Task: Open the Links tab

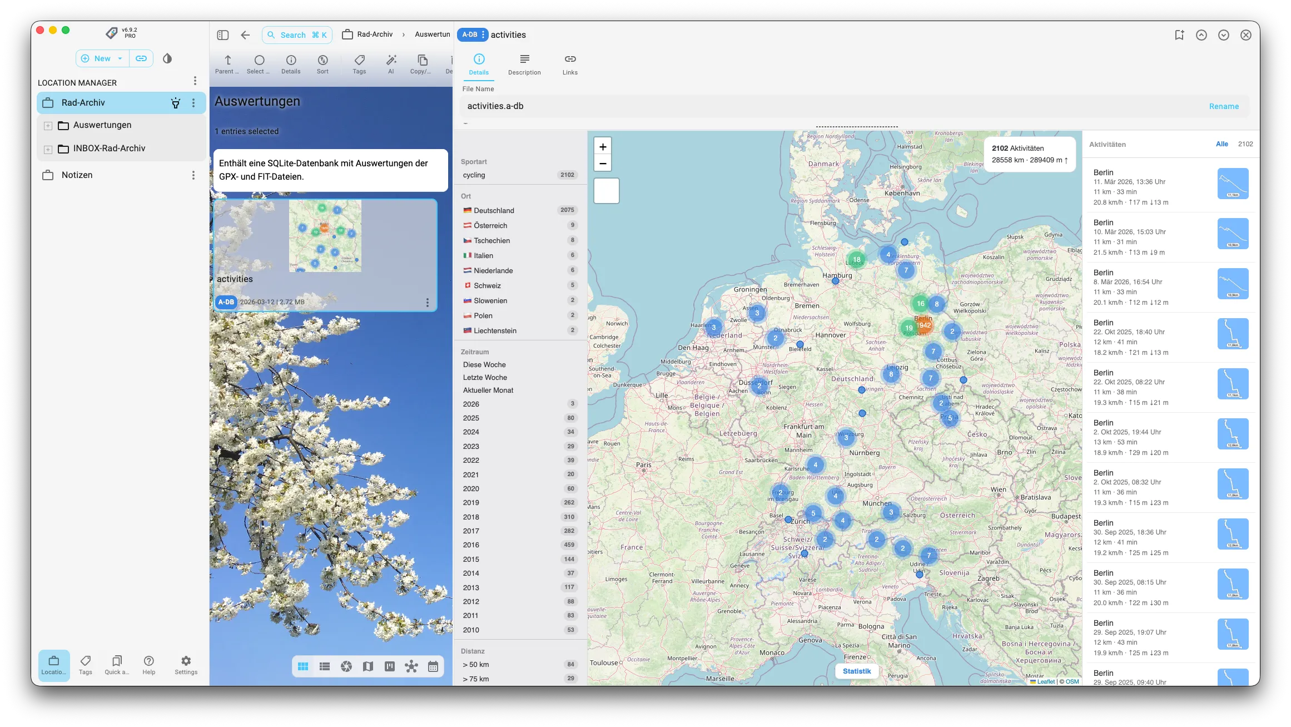Action: [x=569, y=64]
